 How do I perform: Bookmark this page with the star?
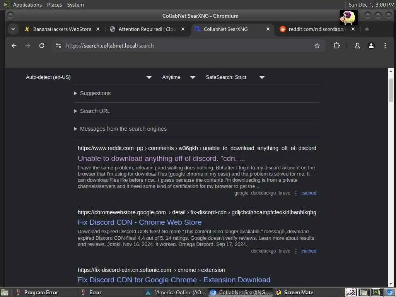pos(317,46)
